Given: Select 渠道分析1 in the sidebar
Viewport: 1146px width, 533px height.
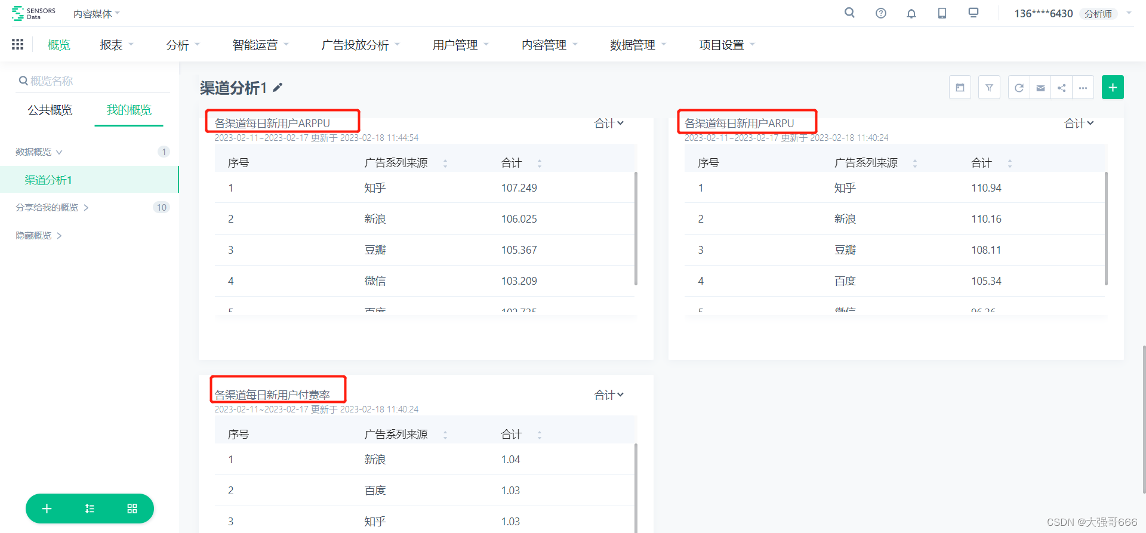Looking at the screenshot, I should click(90, 180).
